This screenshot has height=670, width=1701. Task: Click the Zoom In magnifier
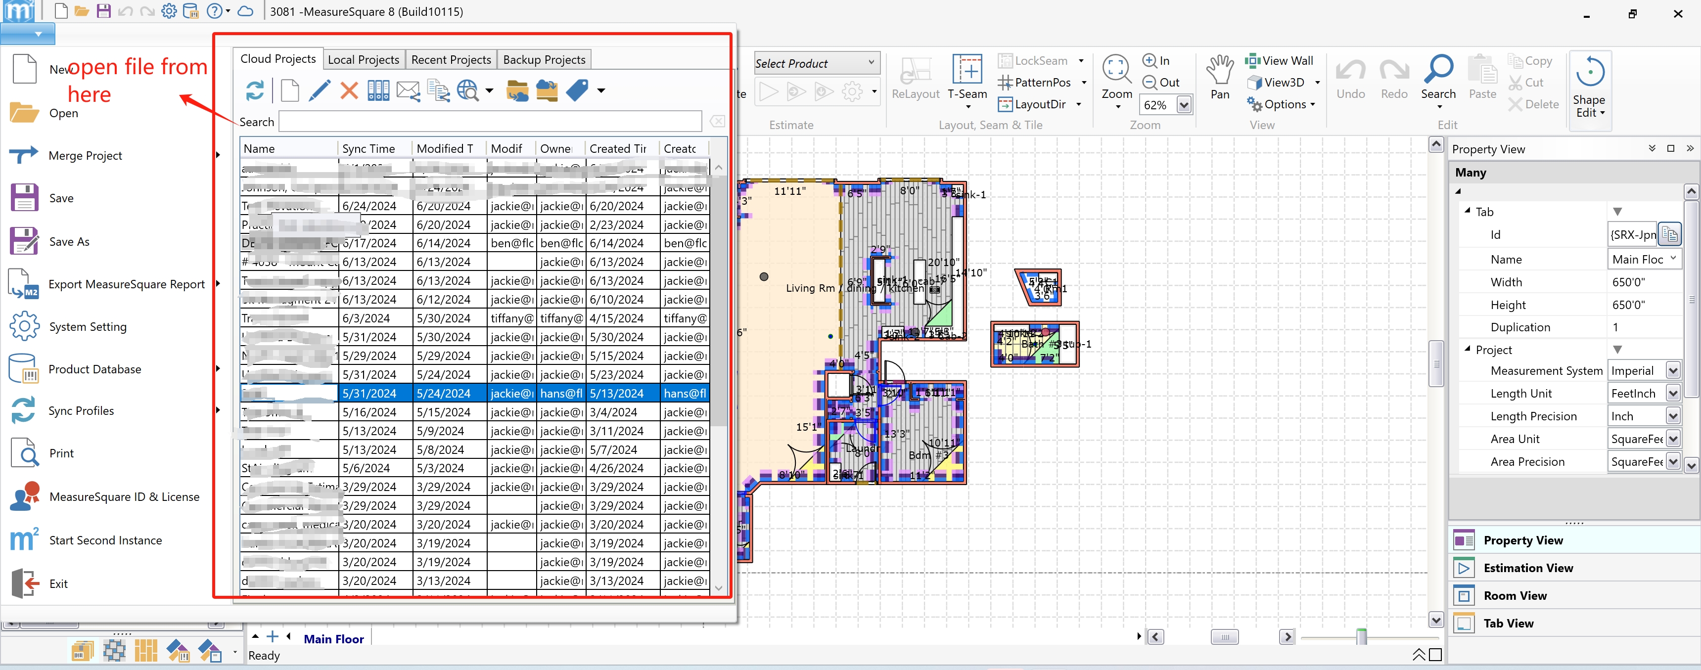pyautogui.click(x=1156, y=61)
